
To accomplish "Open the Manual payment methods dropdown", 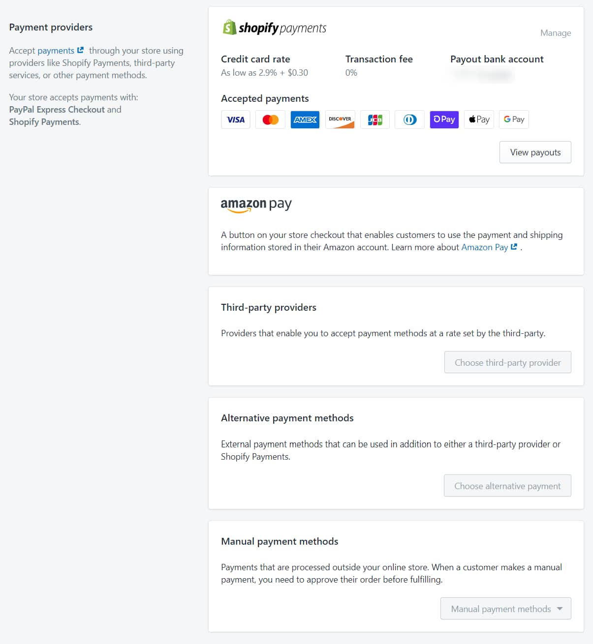I will click(x=505, y=609).
